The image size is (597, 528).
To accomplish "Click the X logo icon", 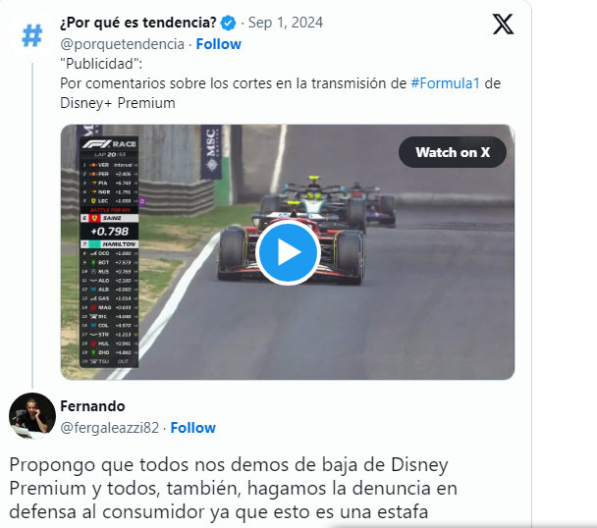I will point(503,24).
